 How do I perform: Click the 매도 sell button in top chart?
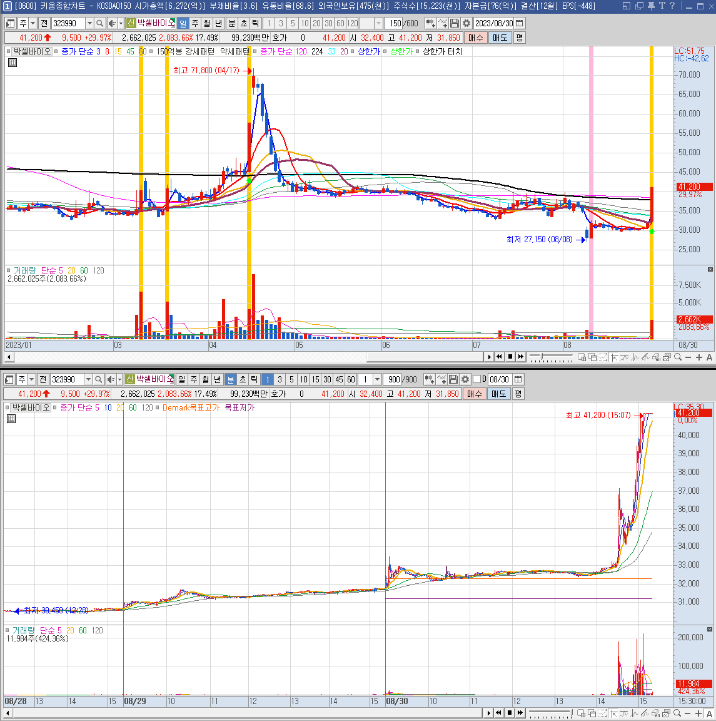(x=500, y=38)
